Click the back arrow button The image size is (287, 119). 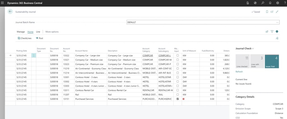point(10,11)
